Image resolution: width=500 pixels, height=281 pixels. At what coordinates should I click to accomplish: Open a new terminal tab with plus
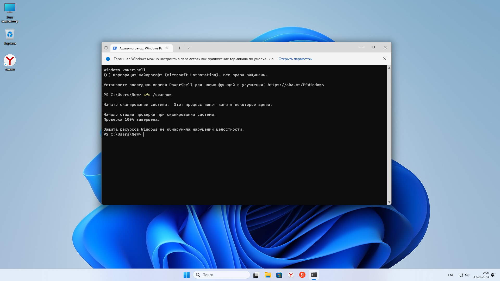coord(179,48)
